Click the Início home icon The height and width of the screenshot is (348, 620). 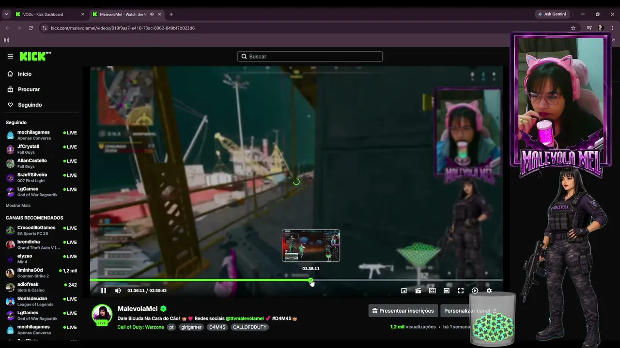pyautogui.click(x=10, y=74)
